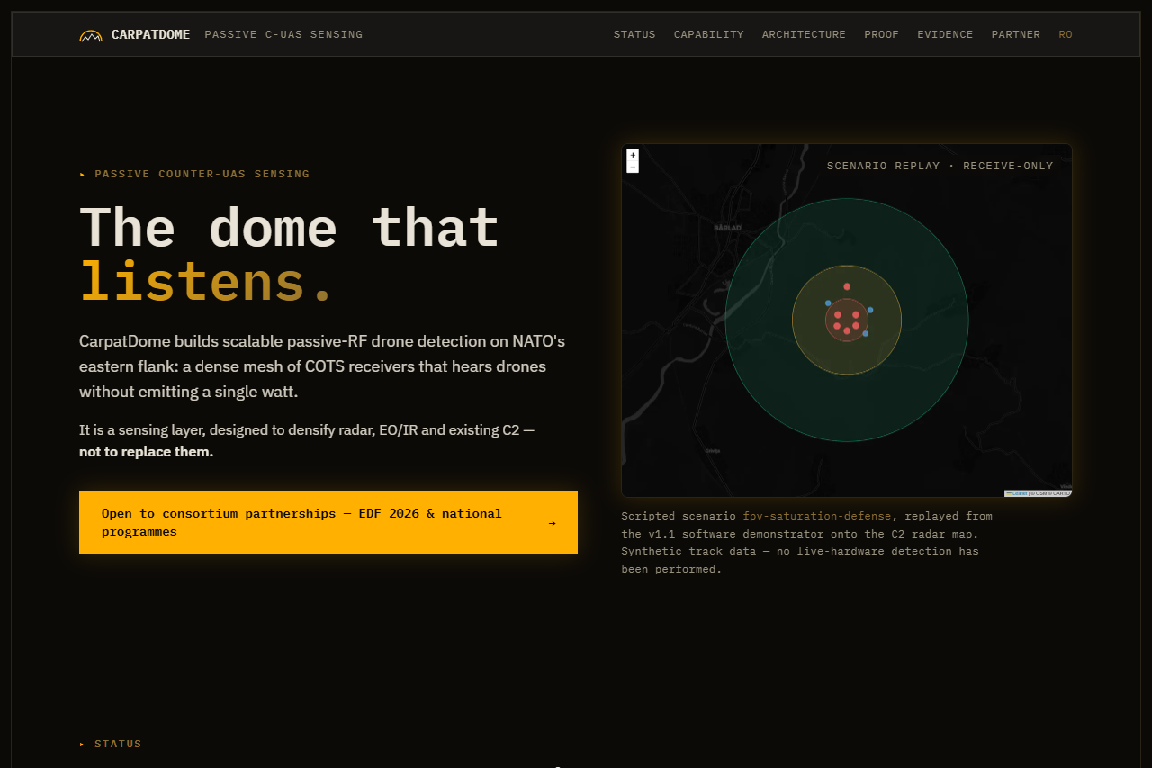Open the STATUS nav section

click(634, 34)
